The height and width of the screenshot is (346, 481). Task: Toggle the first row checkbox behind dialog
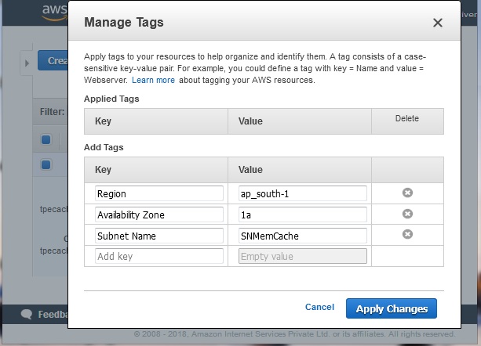46,164
